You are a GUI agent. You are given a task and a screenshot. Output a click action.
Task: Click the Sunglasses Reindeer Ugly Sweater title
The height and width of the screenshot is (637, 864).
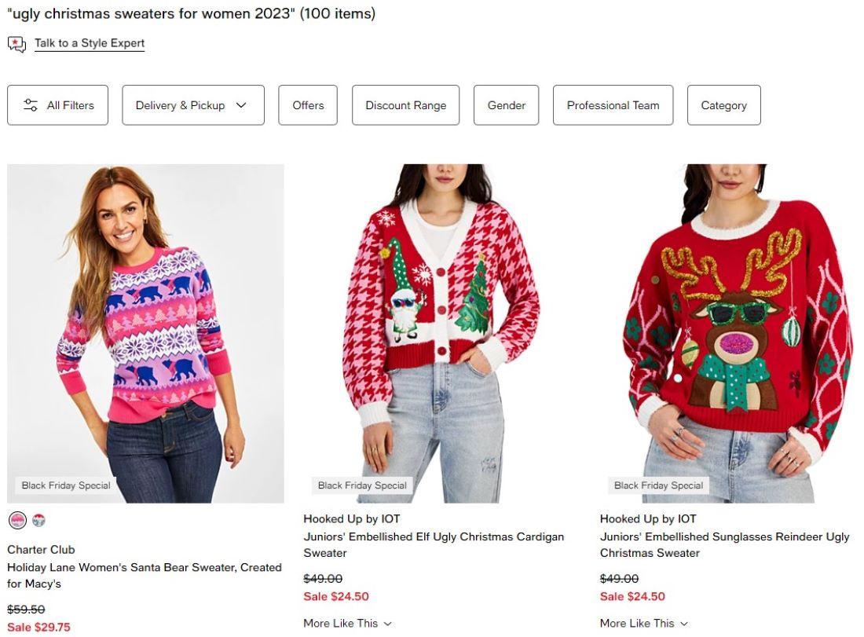[724, 545]
